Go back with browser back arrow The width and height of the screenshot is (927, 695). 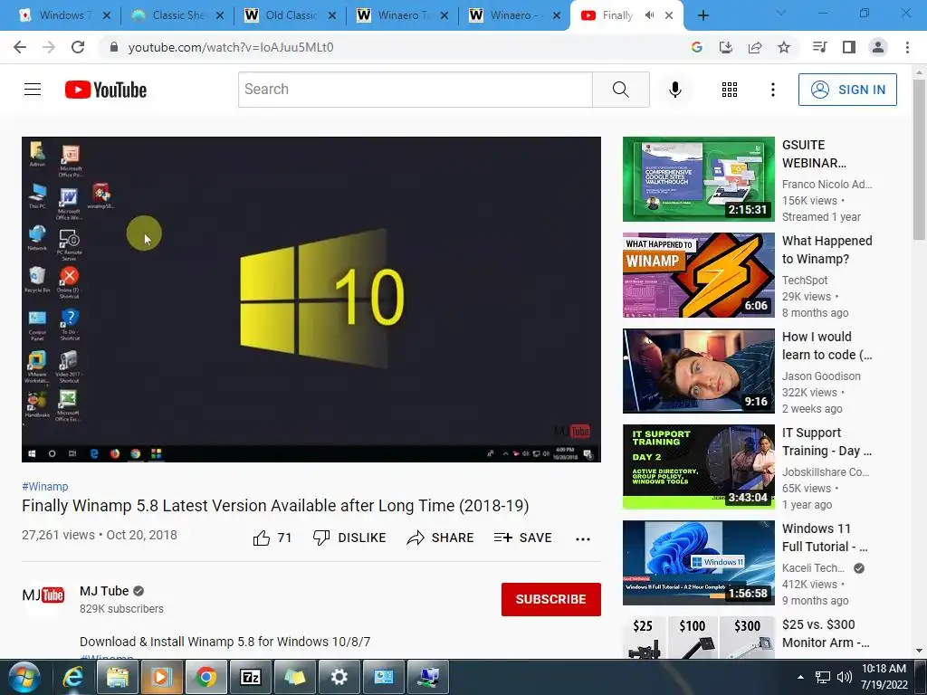click(20, 47)
